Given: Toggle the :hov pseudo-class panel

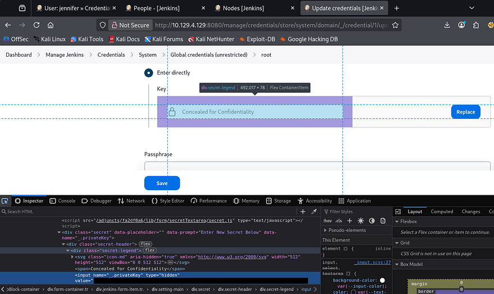Looking at the screenshot, I should pyautogui.click(x=327, y=221).
